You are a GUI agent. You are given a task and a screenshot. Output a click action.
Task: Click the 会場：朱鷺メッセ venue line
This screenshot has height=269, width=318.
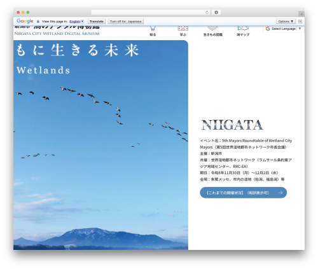(x=242, y=179)
